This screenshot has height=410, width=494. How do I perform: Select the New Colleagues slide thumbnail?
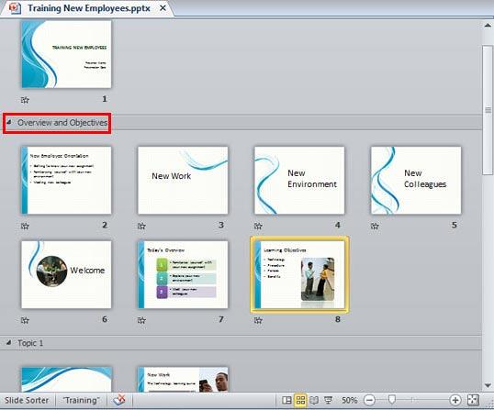416,180
